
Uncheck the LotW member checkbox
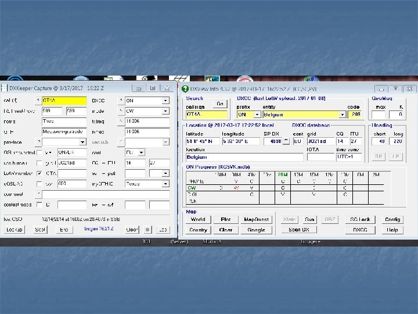coord(38,173)
